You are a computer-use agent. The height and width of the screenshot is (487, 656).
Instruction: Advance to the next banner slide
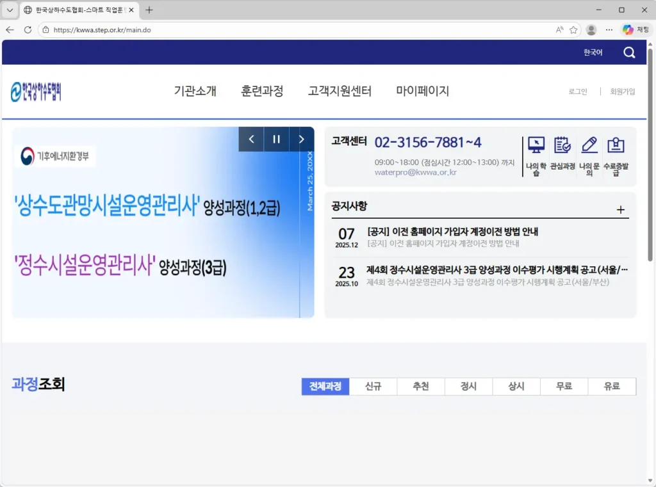click(x=301, y=138)
